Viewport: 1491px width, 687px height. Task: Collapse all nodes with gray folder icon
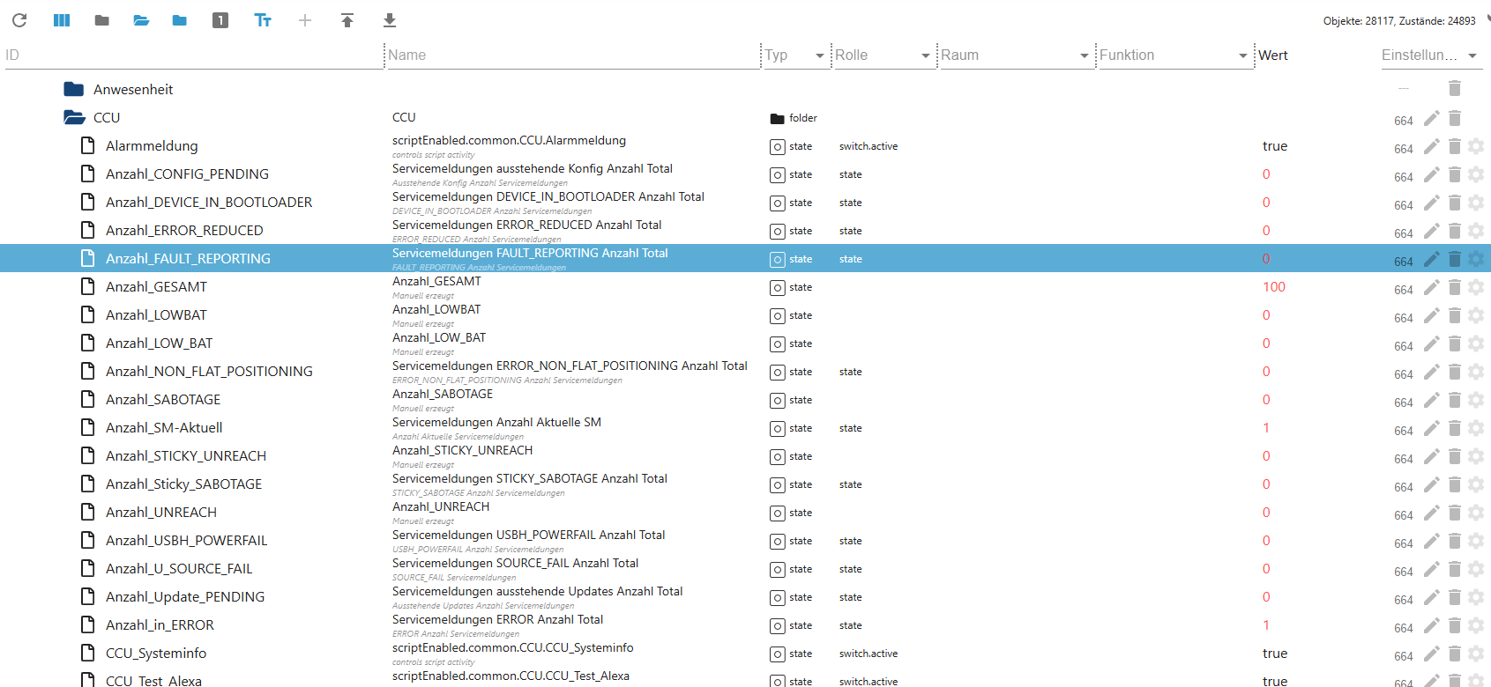click(x=102, y=20)
